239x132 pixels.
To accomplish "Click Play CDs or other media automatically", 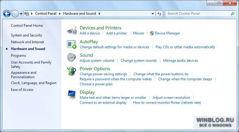I will point(185,47).
